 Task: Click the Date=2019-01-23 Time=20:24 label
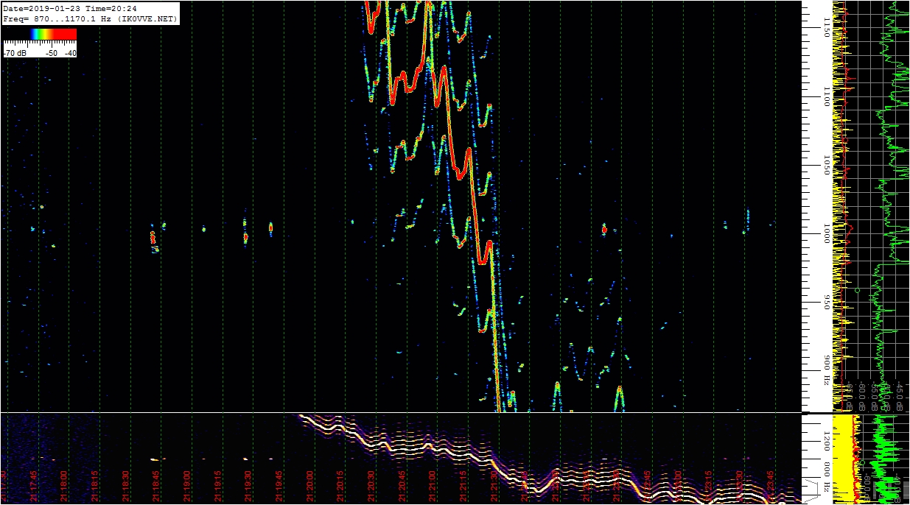pyautogui.click(x=71, y=8)
